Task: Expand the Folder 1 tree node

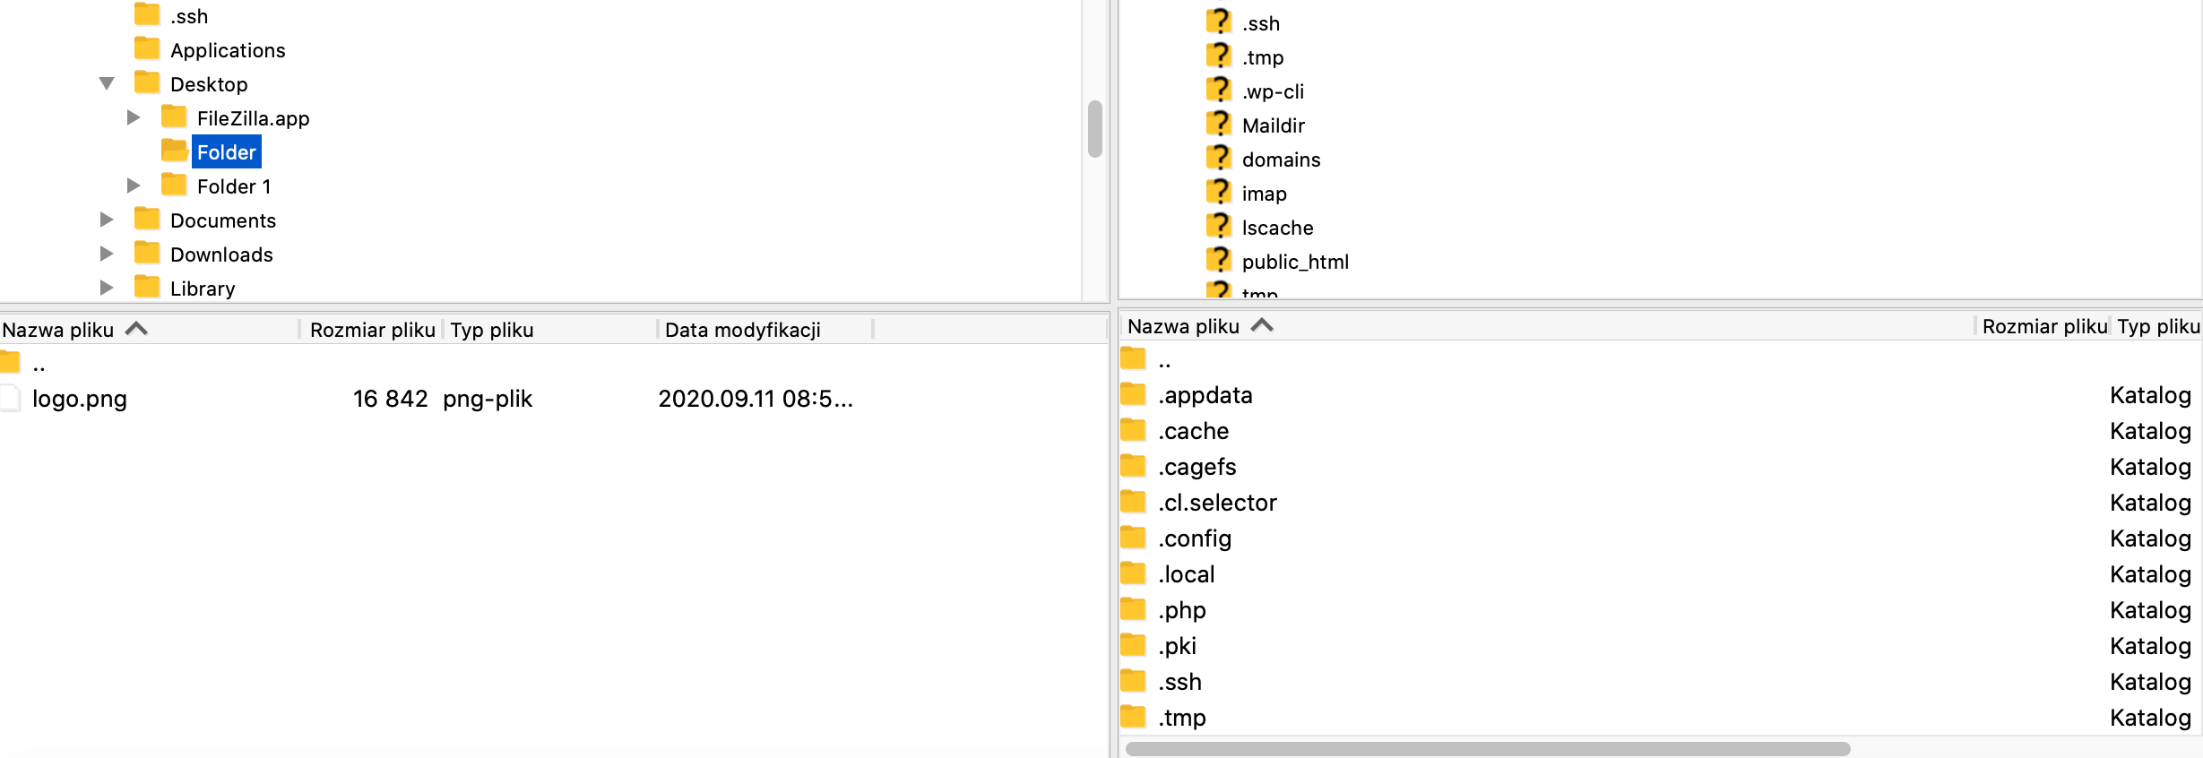Action: click(x=134, y=186)
